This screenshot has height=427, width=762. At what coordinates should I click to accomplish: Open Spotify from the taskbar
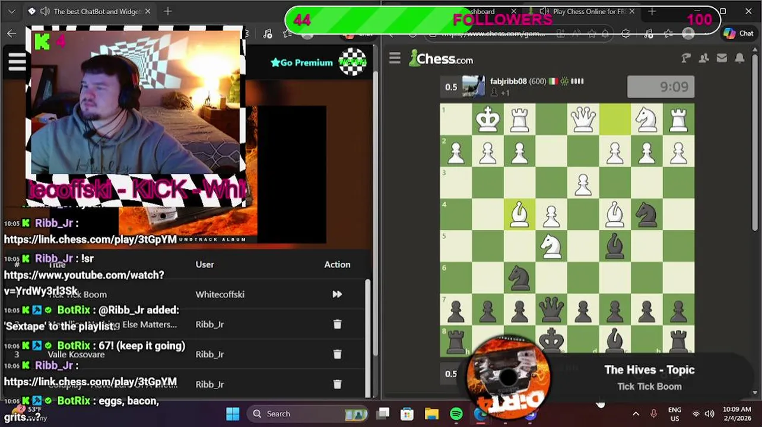click(x=456, y=413)
